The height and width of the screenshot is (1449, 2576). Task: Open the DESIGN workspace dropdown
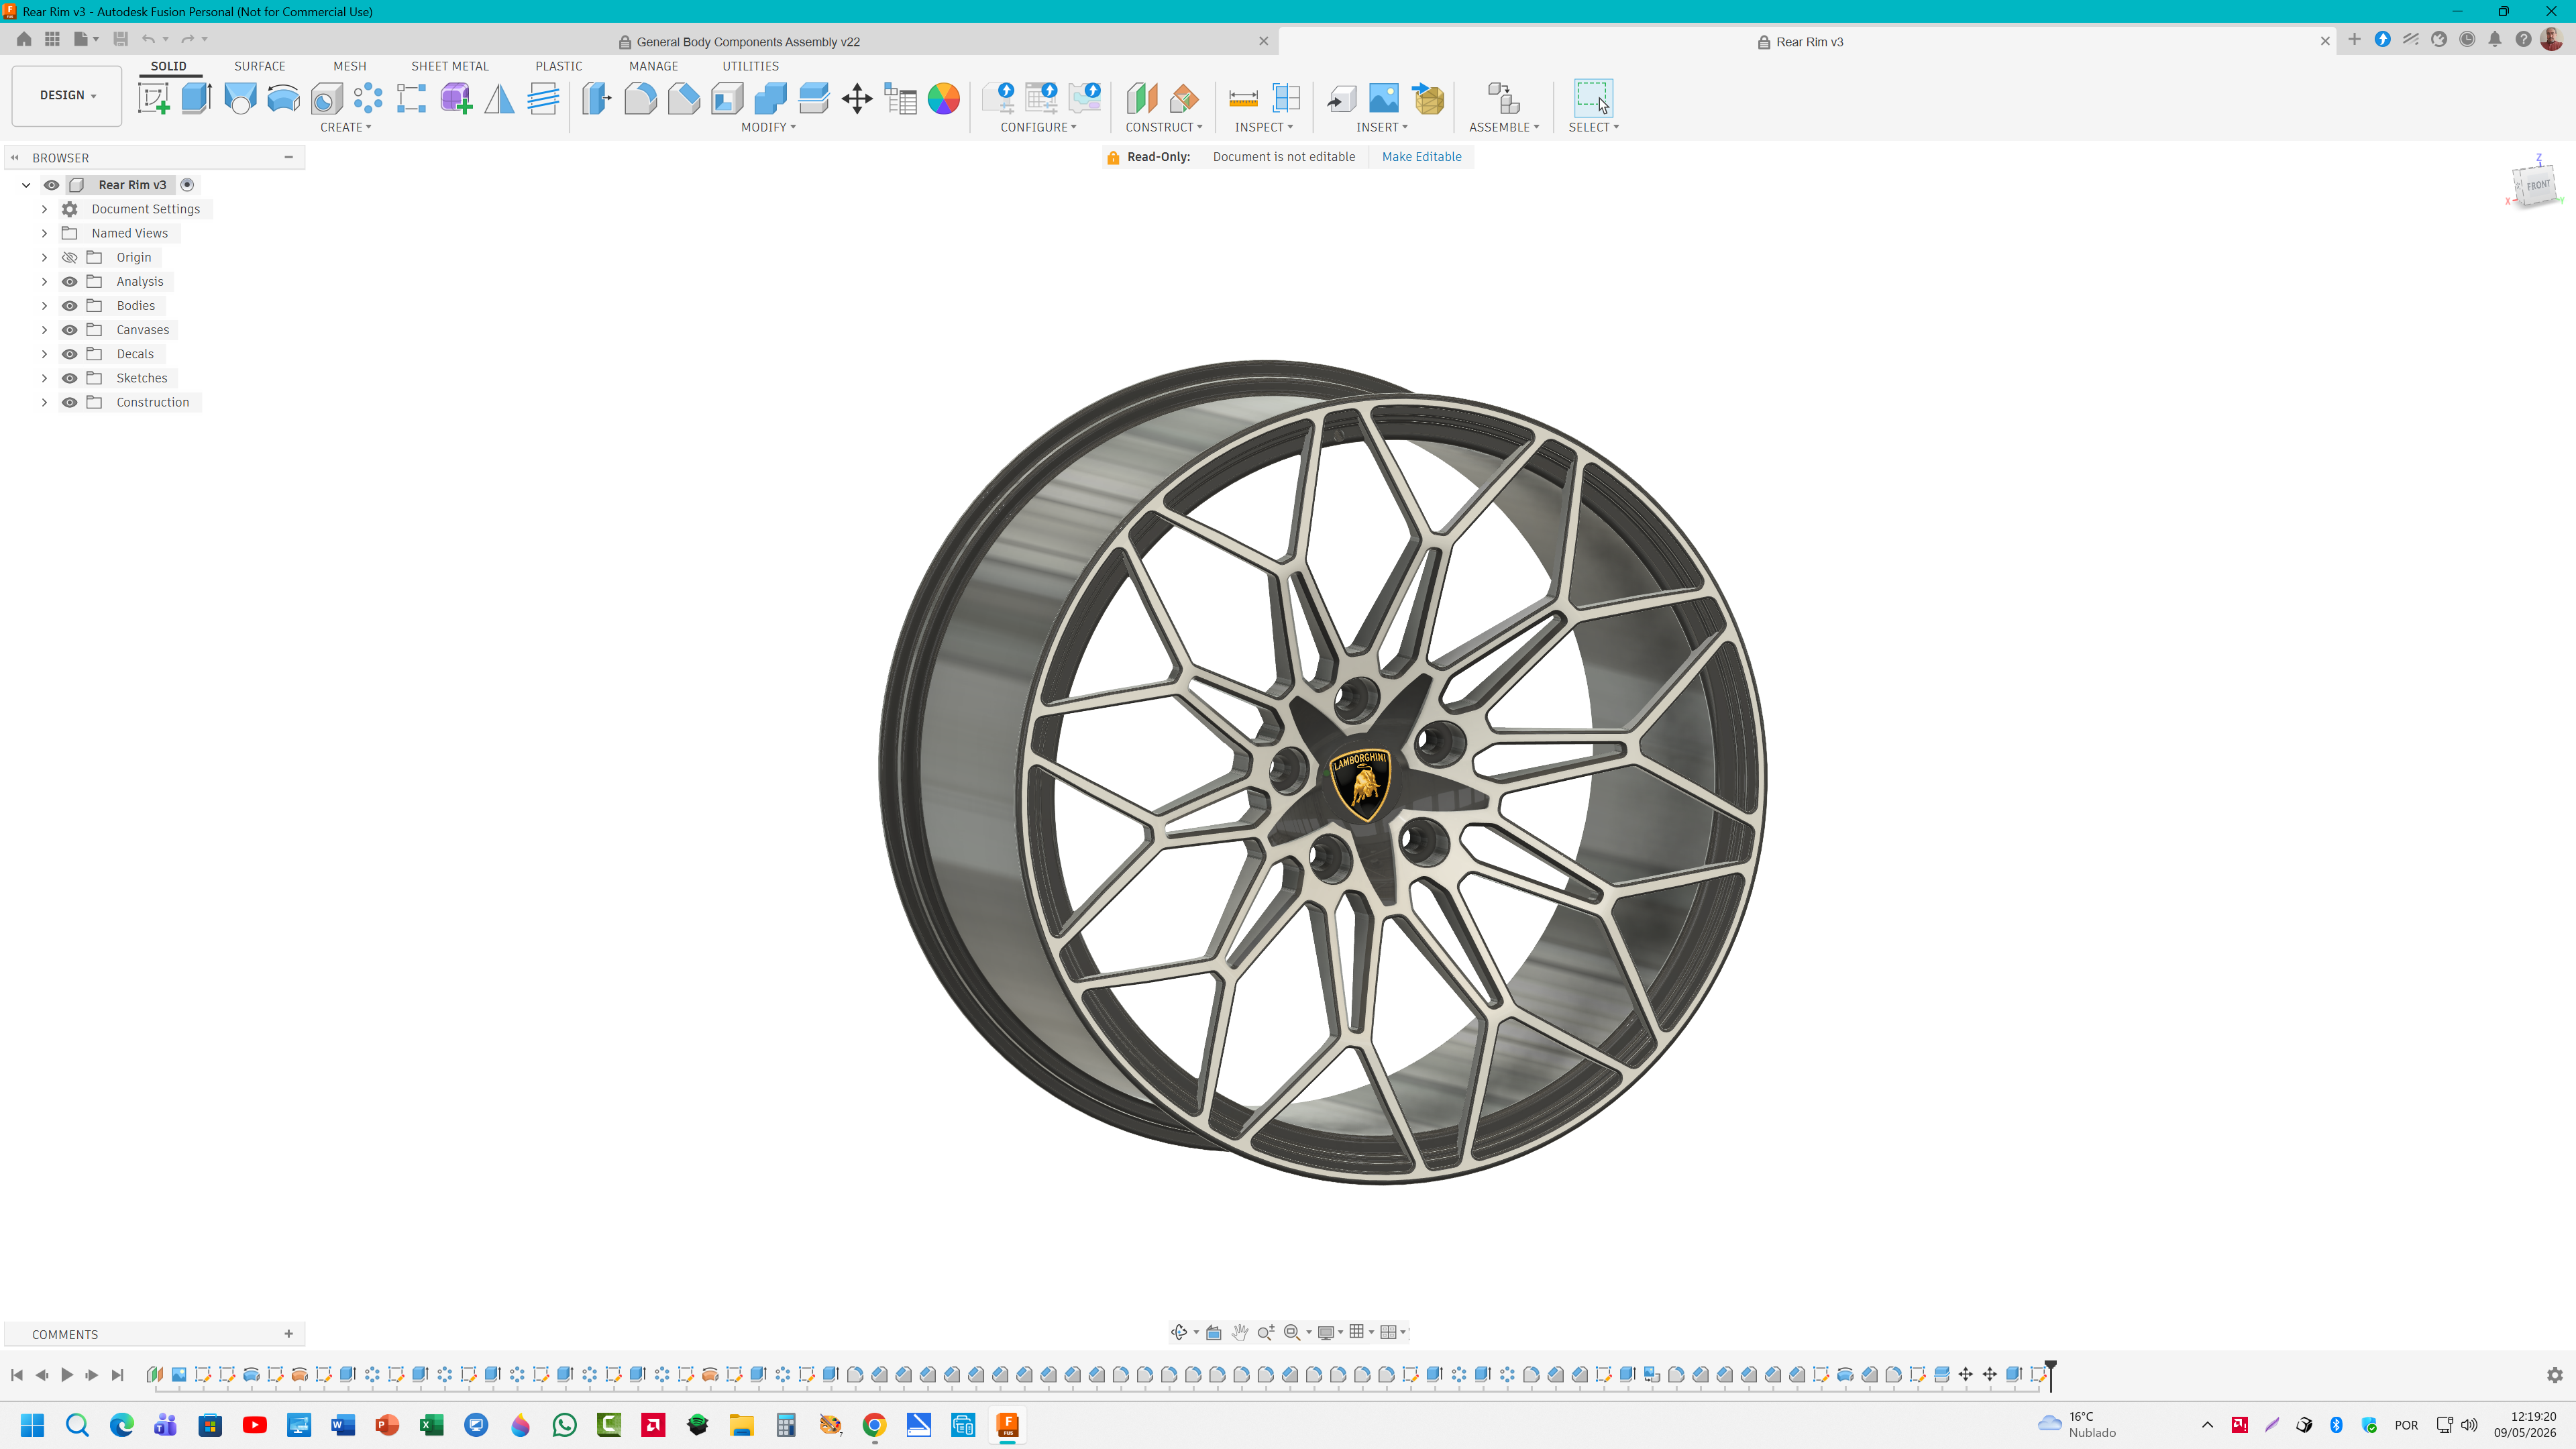point(67,96)
